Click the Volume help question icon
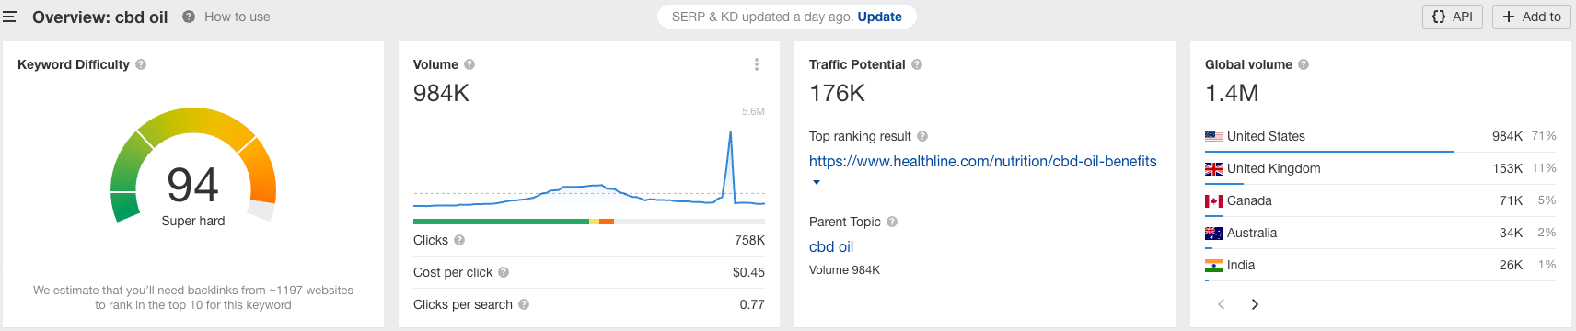 (469, 64)
